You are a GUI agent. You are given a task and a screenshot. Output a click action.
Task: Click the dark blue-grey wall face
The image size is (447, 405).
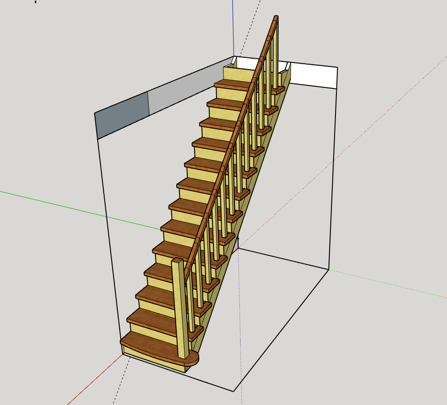122,115
